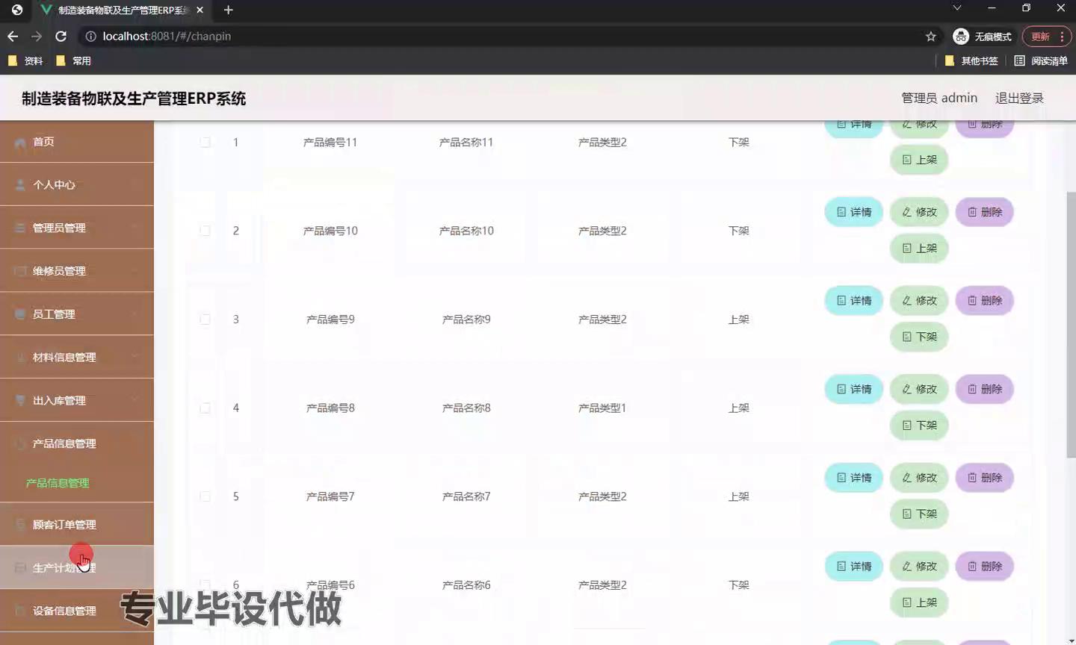Open the browser three-dot menu
The height and width of the screenshot is (645, 1076).
pyautogui.click(x=1062, y=37)
